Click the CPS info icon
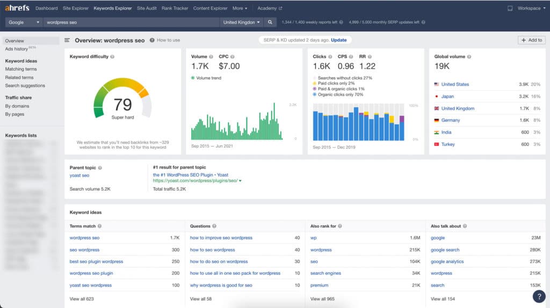The height and width of the screenshot is (308, 550). point(351,57)
